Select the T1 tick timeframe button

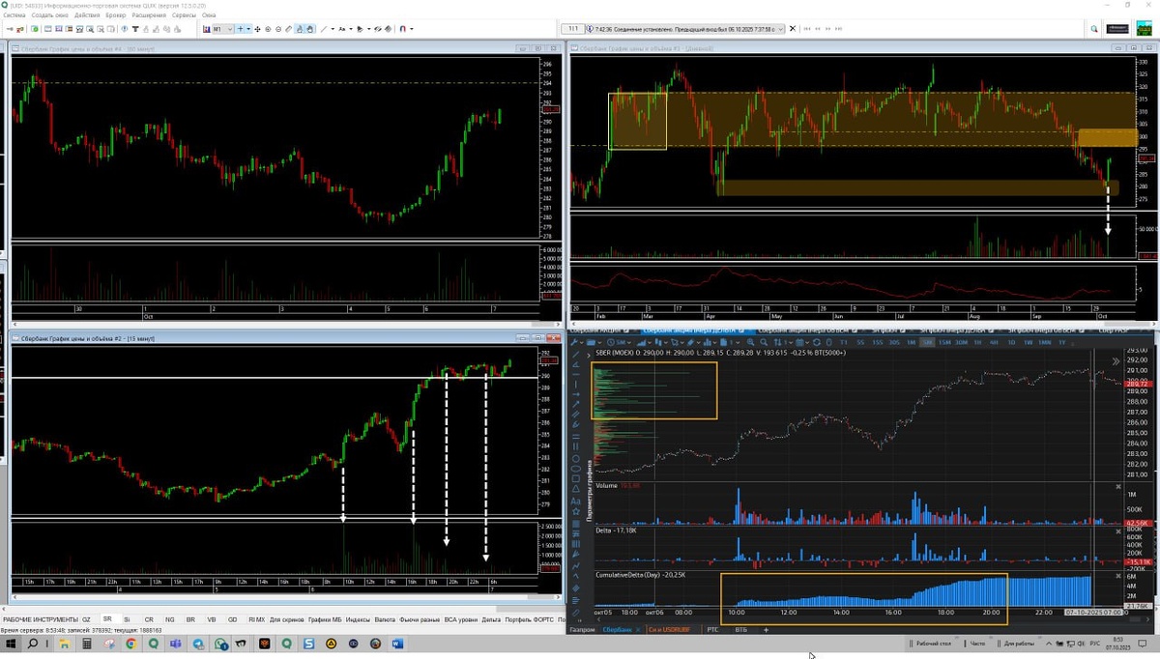(x=844, y=342)
